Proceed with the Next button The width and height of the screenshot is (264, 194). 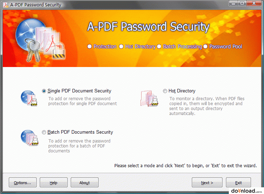coord(207,182)
